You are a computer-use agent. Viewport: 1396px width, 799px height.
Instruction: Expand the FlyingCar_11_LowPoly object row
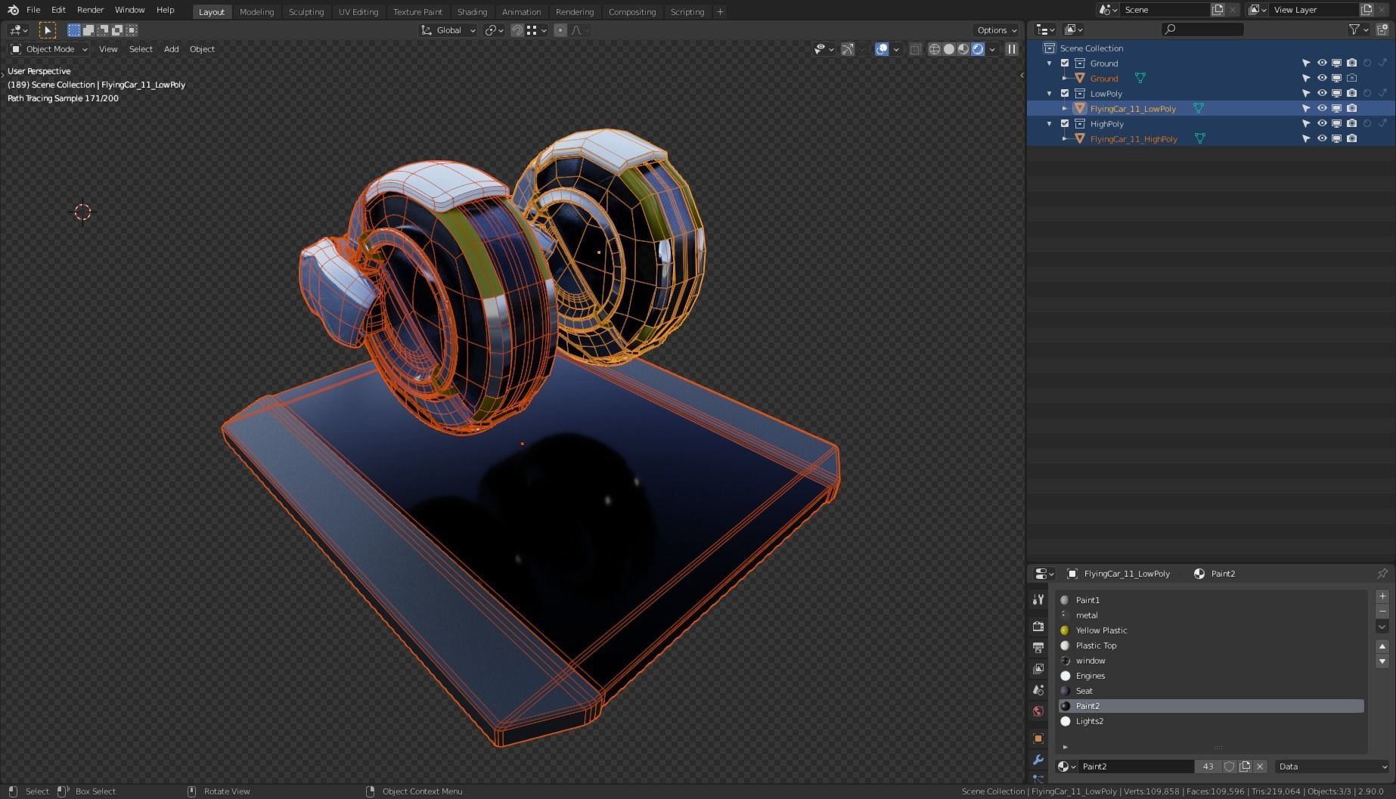[x=1065, y=109]
